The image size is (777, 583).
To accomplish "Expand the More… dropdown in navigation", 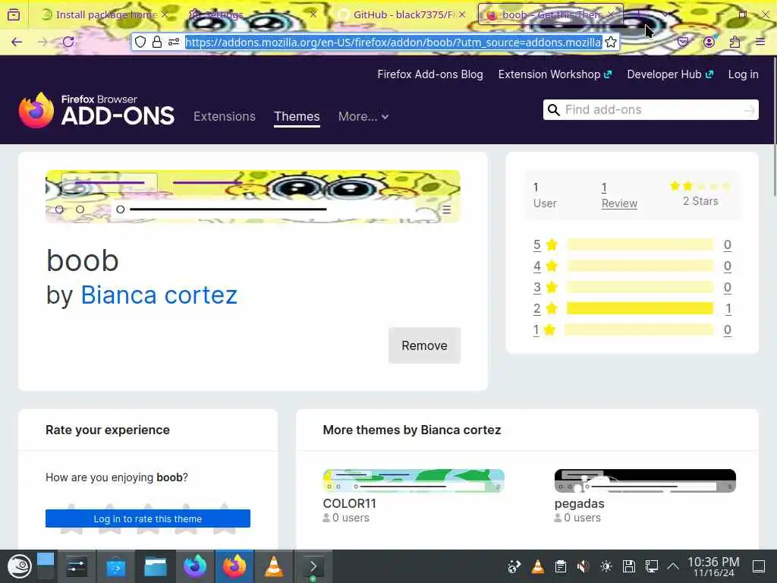I will click(x=363, y=116).
